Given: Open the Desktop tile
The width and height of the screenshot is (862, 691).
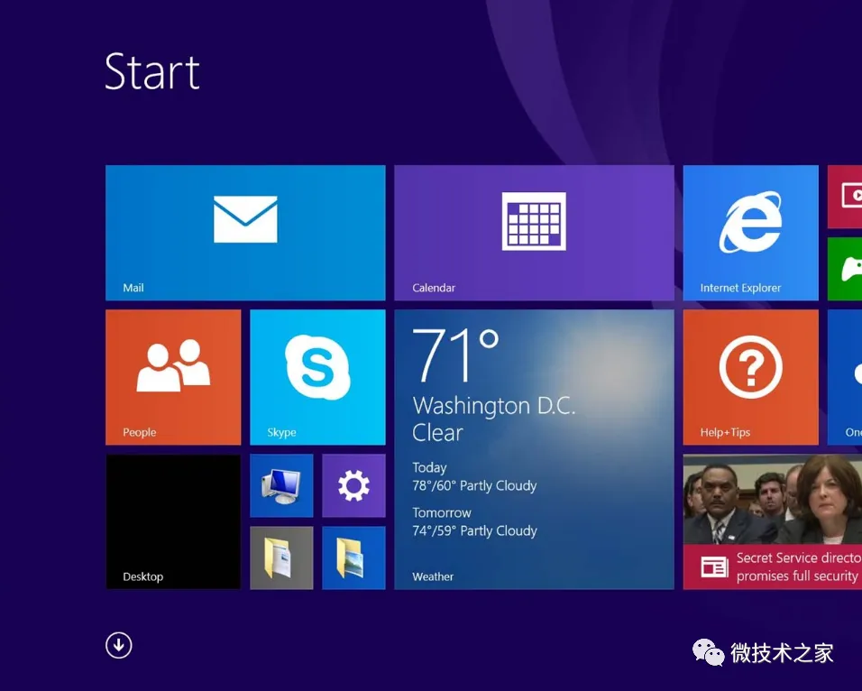Looking at the screenshot, I should pos(173,521).
